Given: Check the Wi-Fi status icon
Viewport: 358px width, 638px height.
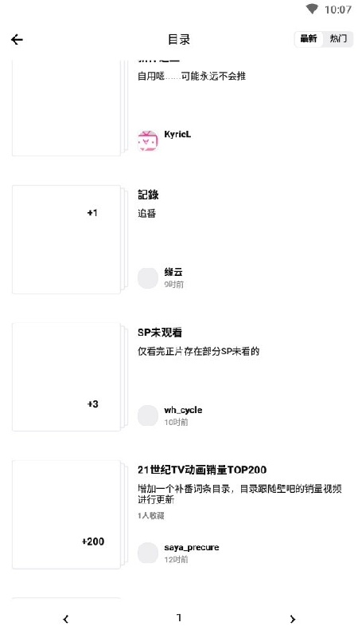Looking at the screenshot, I should pos(312,9).
